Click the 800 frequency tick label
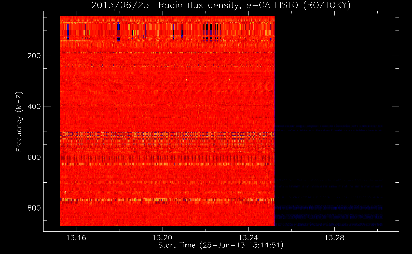412x254 pixels. [34, 208]
